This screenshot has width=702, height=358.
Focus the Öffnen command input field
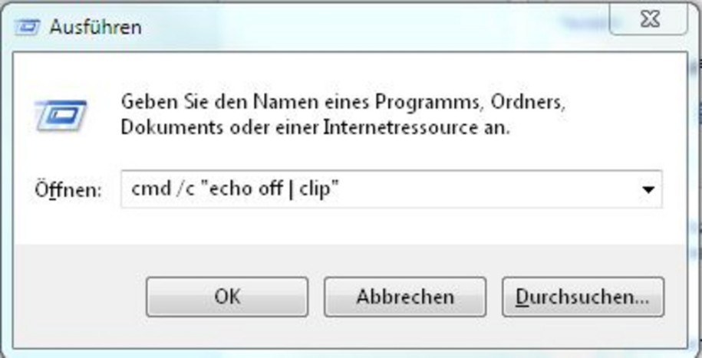pos(391,189)
